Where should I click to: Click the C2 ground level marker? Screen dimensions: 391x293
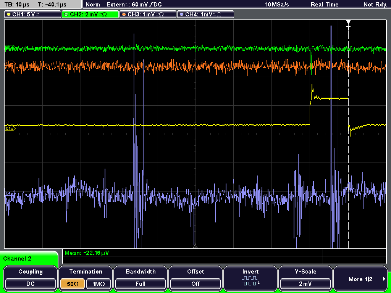click(10, 48)
